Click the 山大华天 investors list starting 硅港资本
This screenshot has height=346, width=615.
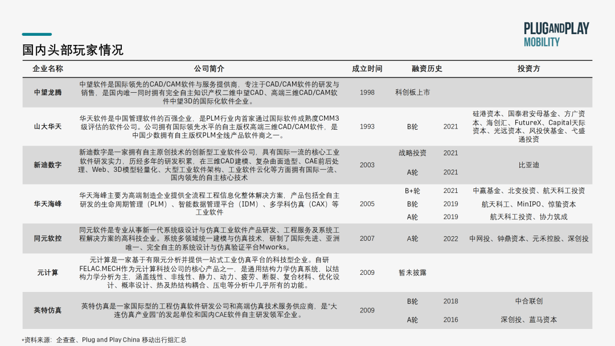[528, 126]
